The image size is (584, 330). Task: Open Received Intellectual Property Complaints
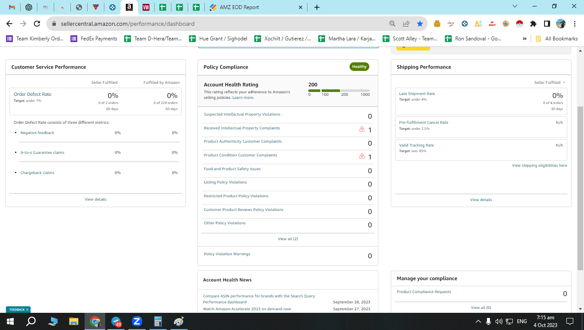coord(242,128)
